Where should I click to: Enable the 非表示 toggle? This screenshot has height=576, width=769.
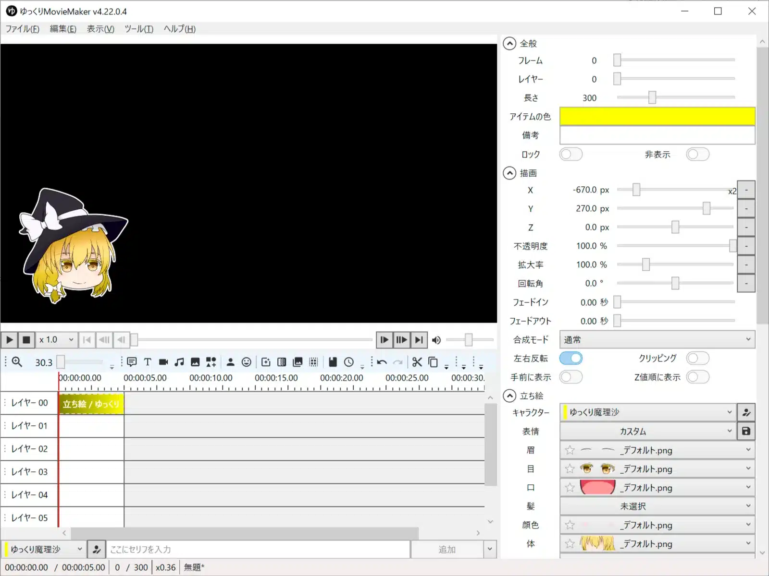[x=698, y=154]
